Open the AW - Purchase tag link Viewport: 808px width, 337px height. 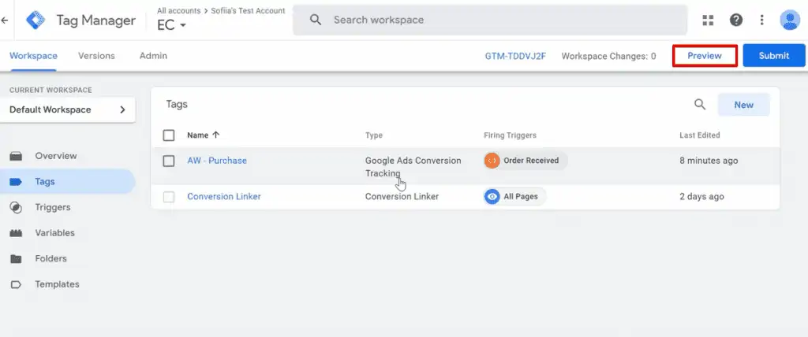(x=217, y=161)
